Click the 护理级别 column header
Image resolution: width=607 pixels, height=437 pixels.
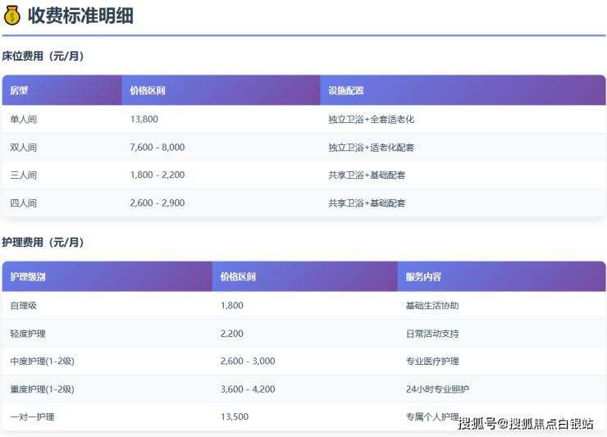(28, 277)
